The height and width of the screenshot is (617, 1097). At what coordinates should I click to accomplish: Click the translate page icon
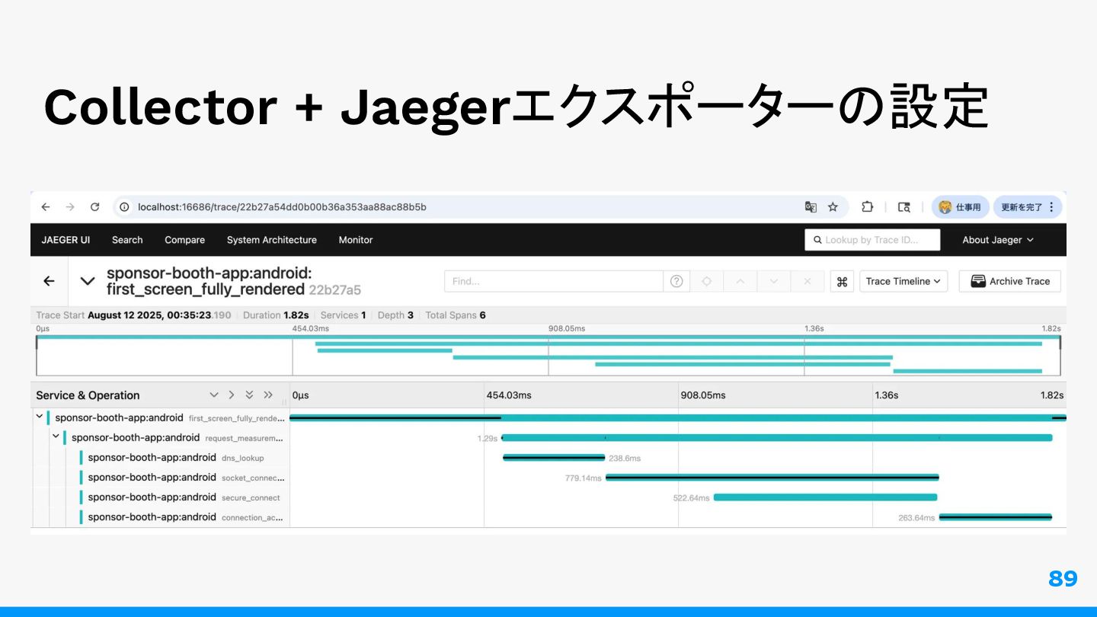811,207
